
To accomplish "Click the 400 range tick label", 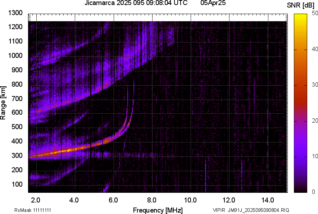I will click(x=17, y=141).
